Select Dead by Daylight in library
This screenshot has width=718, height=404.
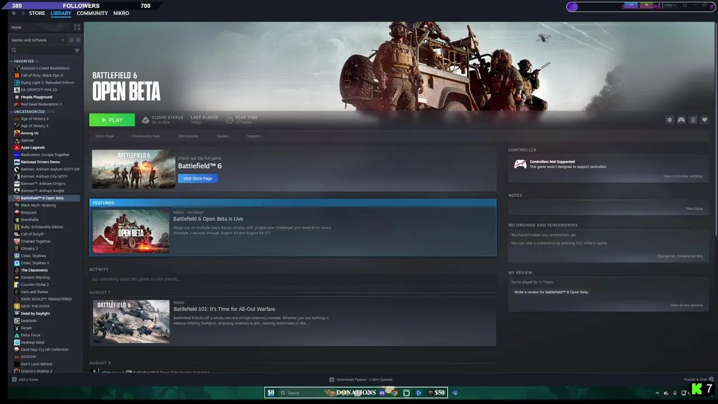tap(35, 313)
